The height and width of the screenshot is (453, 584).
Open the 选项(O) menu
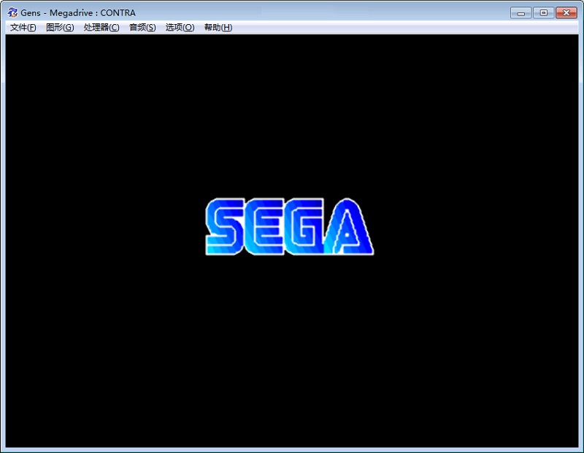tap(180, 27)
